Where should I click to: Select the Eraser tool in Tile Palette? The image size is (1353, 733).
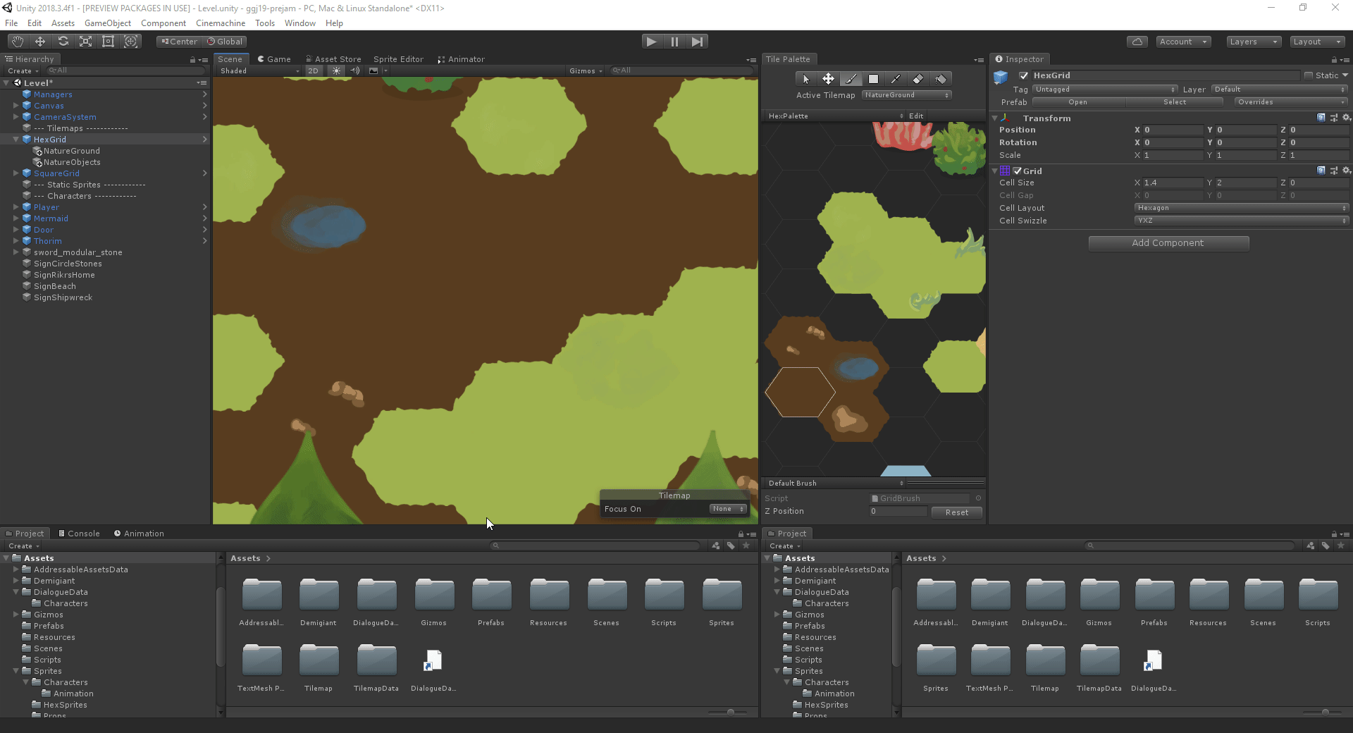[x=919, y=78]
